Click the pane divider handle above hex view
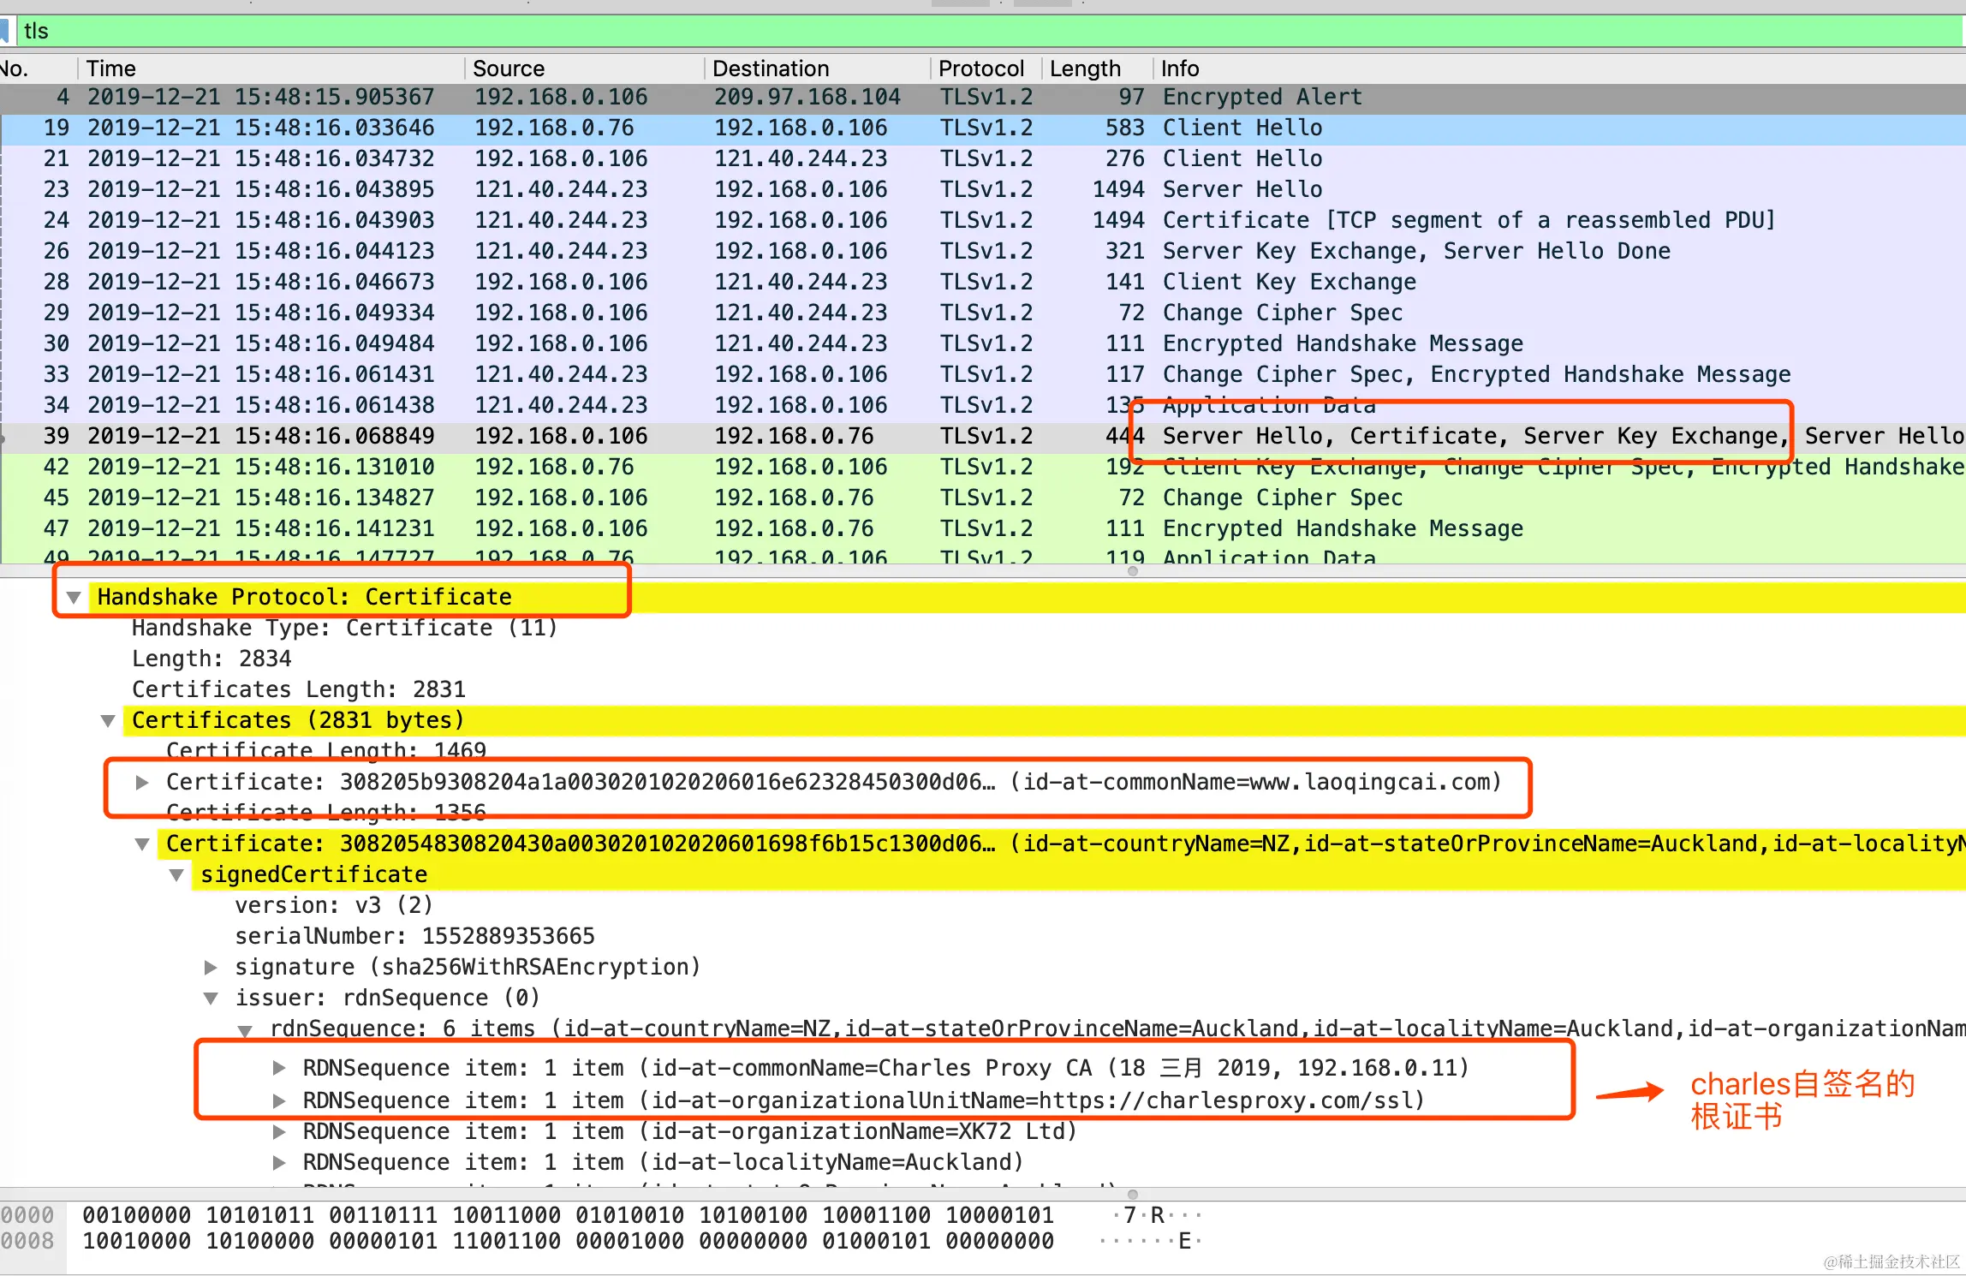1966x1276 pixels. tap(1132, 1194)
